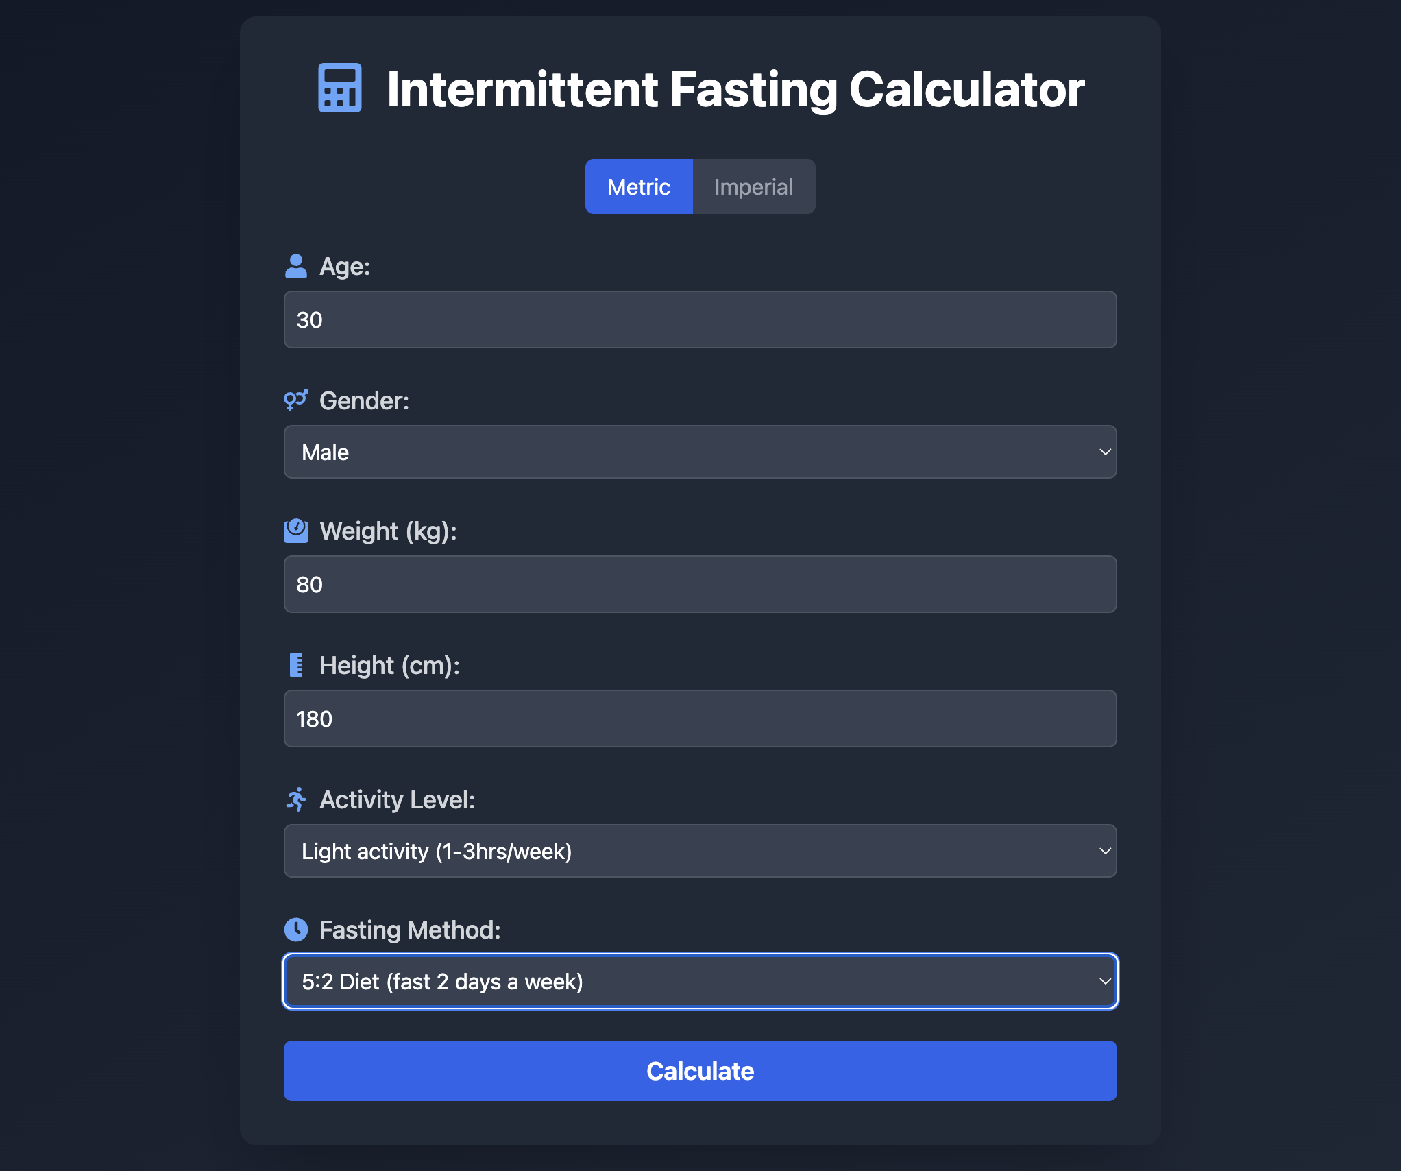Switch units to Imperial

tap(754, 186)
